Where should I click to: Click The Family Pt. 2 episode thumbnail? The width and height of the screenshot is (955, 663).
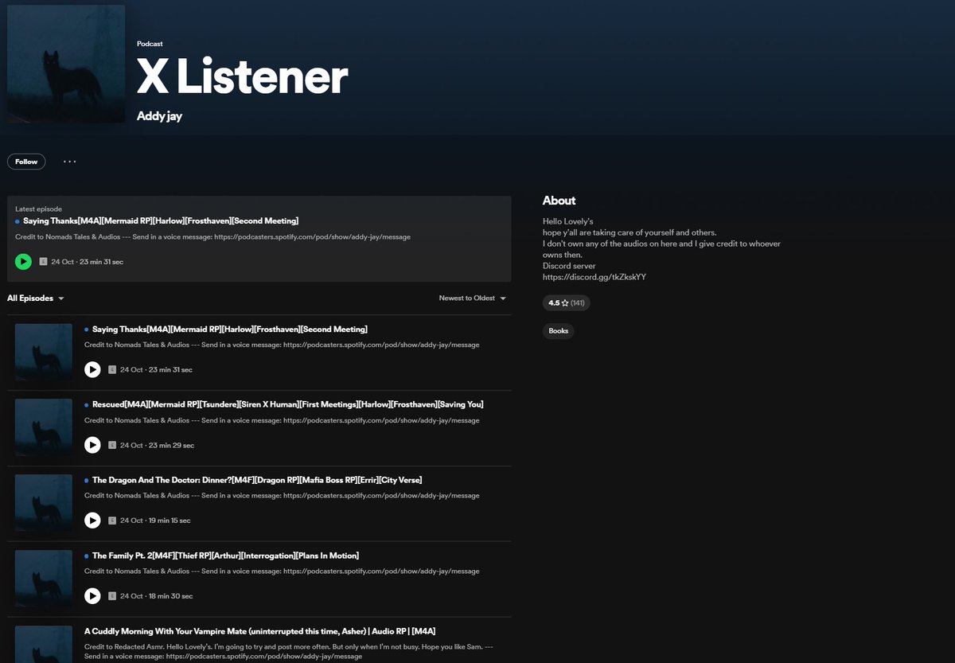coord(44,579)
